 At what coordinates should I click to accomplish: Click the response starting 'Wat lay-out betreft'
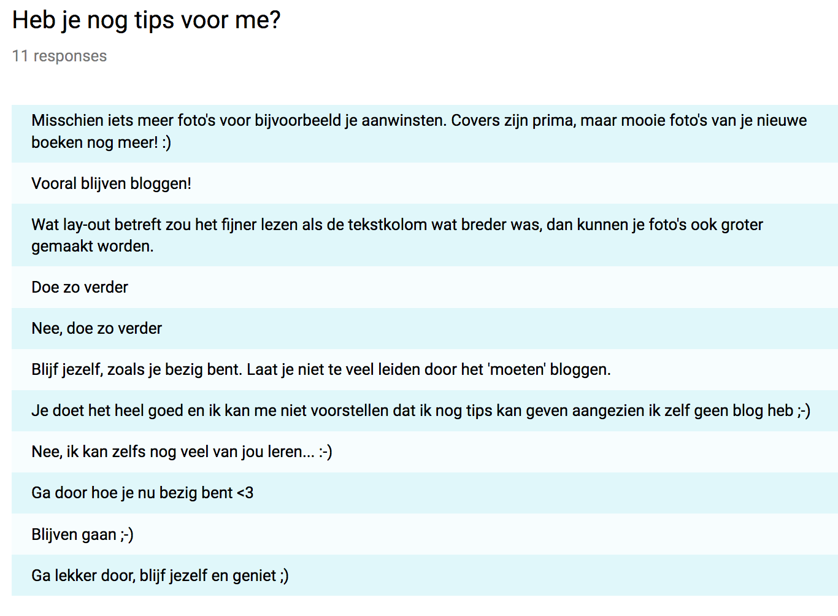(x=425, y=235)
